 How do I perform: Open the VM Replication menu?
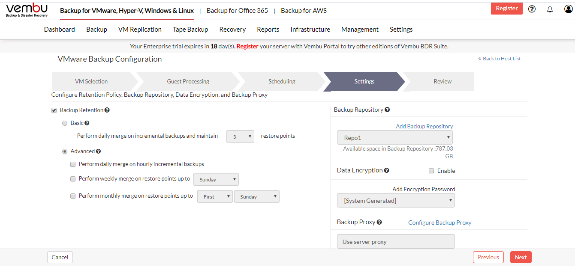[140, 30]
